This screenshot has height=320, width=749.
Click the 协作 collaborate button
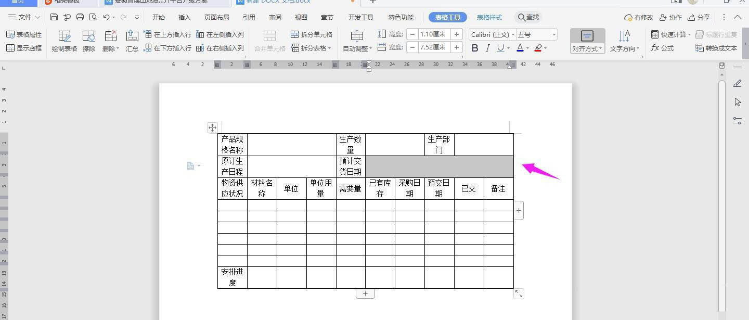click(670, 17)
